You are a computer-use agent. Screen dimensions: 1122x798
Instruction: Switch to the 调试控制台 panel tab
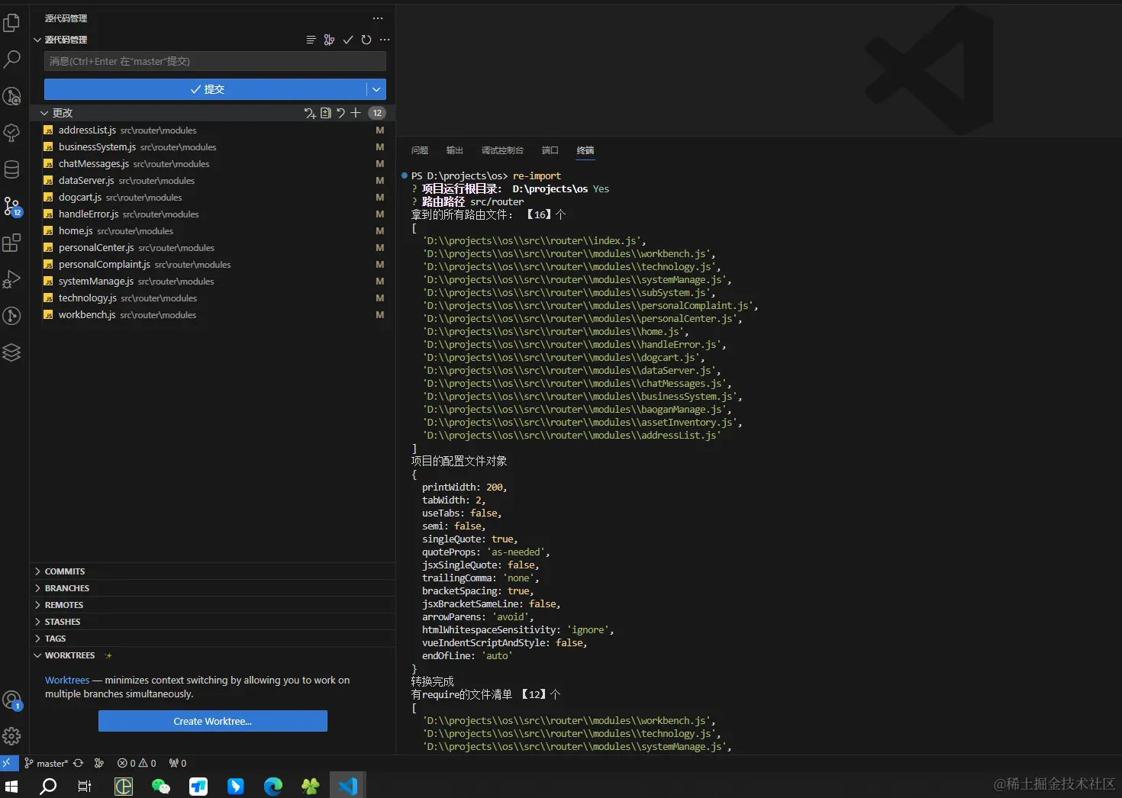pos(502,150)
